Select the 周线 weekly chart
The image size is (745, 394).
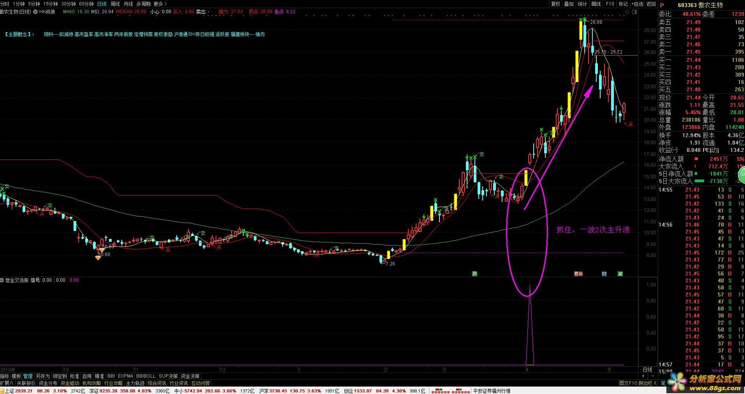click(x=115, y=4)
